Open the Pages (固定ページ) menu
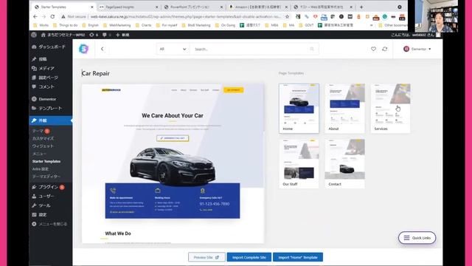Screen dimensions: 472x266 coord(45,78)
